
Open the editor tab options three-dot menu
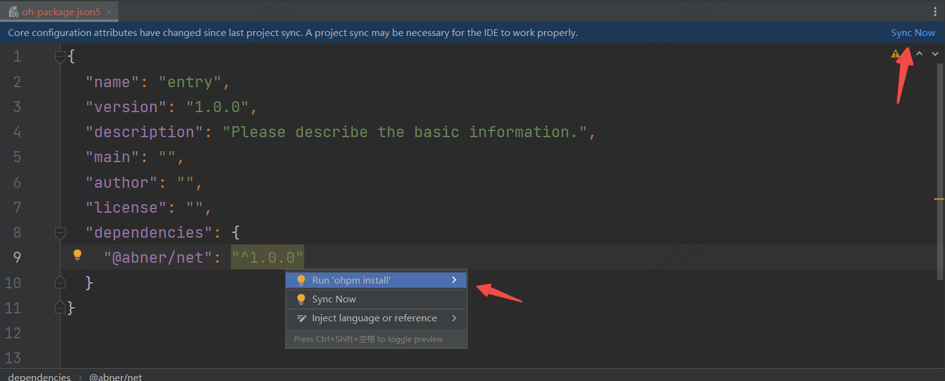[935, 11]
